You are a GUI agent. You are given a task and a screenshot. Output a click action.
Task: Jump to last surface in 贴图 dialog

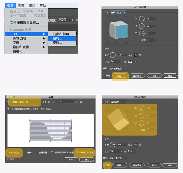(x=80, y=102)
